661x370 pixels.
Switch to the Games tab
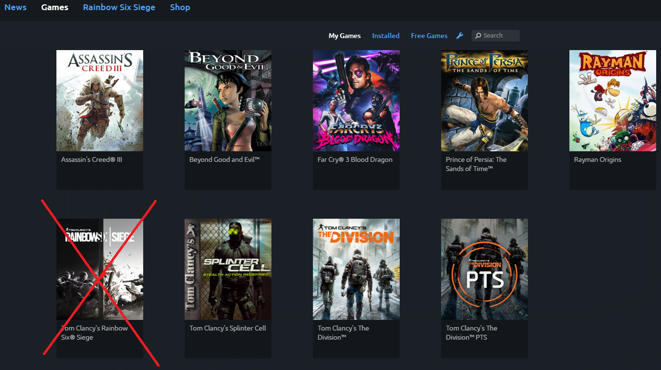(x=55, y=7)
